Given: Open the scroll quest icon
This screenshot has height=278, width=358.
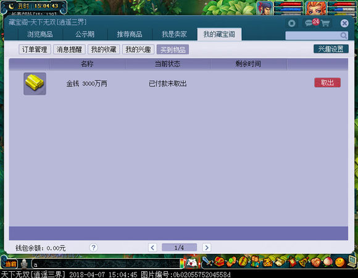Looking at the screenshot, I should (x=280, y=262).
